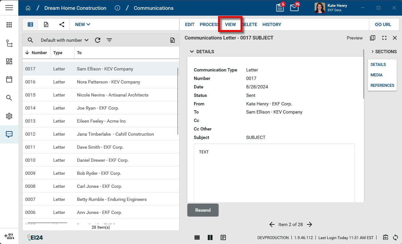Open the task list with 5 badge
Screen dimensions: 402x244
(280, 8)
